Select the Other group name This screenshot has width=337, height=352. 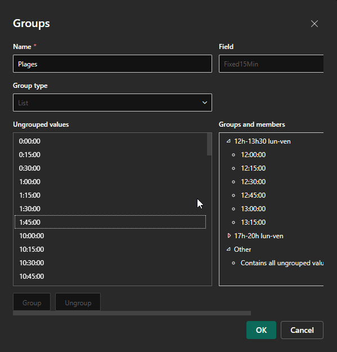242,249
